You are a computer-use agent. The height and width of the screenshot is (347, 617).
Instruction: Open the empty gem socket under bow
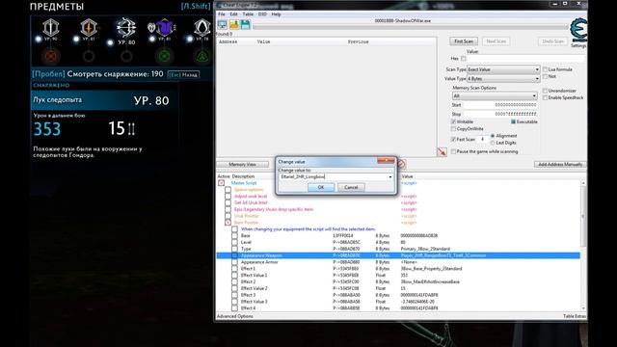tap(126, 56)
